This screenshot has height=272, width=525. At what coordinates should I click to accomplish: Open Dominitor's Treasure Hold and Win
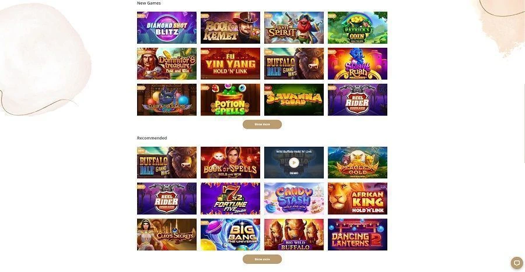click(x=167, y=64)
